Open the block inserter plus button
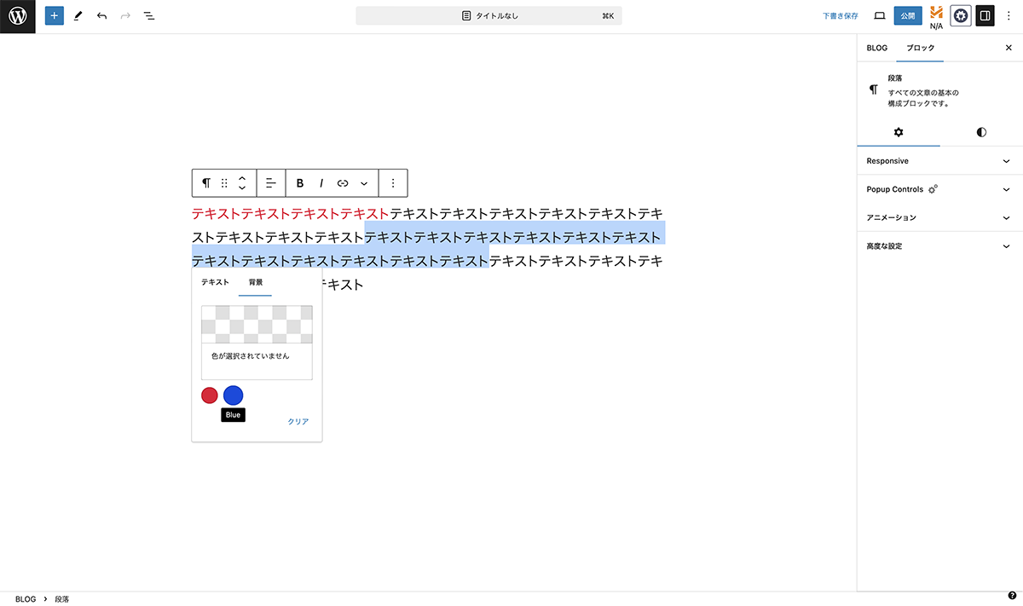This screenshot has height=606, width=1023. [55, 16]
